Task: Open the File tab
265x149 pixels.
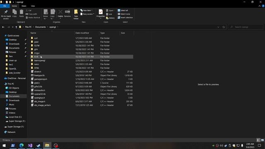Action: point(5,6)
